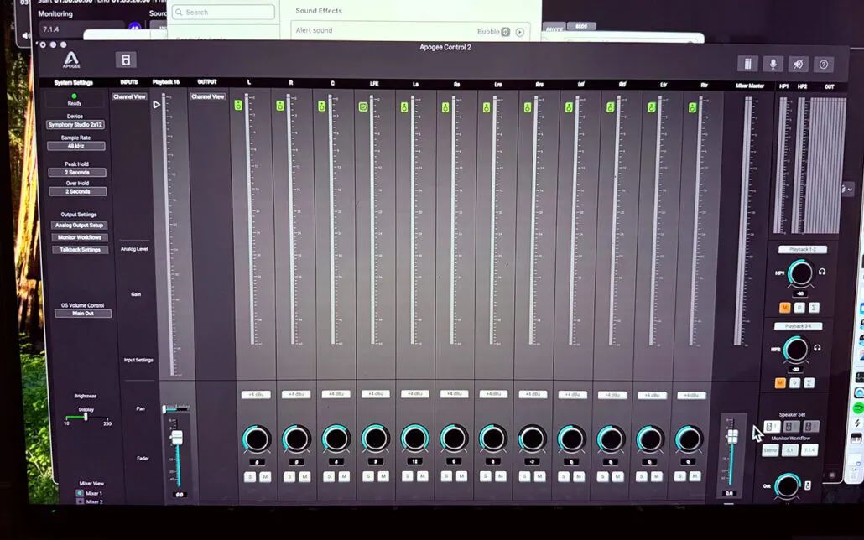Open the Peak Hold 2 Seconds dropdown

[x=75, y=173]
